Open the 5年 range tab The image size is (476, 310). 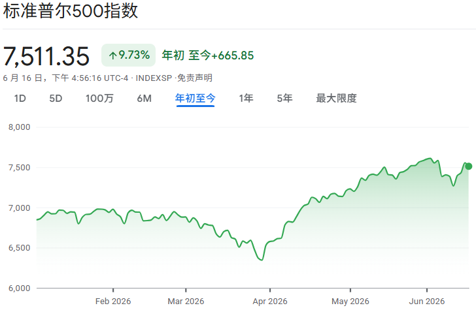284,99
